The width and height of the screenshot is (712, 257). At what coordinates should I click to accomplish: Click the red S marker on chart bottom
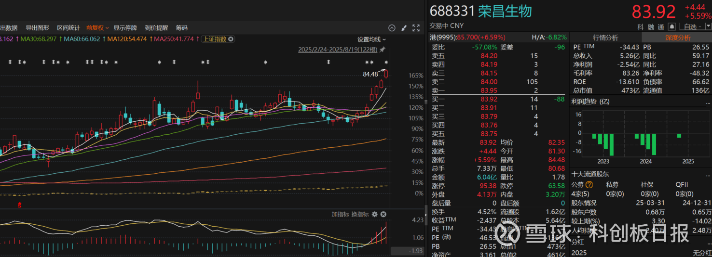(20, 205)
